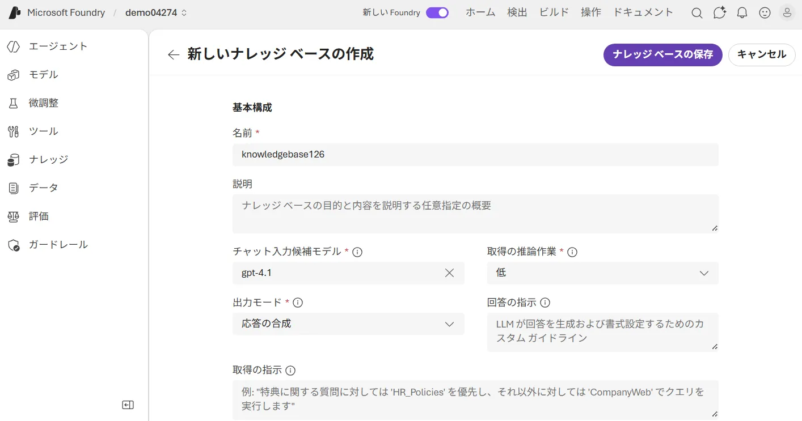Click the 基本構成 section heading
Screen dimensions: 802x421
pos(252,108)
